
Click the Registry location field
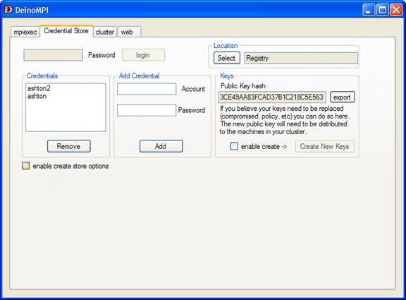pyautogui.click(x=301, y=58)
